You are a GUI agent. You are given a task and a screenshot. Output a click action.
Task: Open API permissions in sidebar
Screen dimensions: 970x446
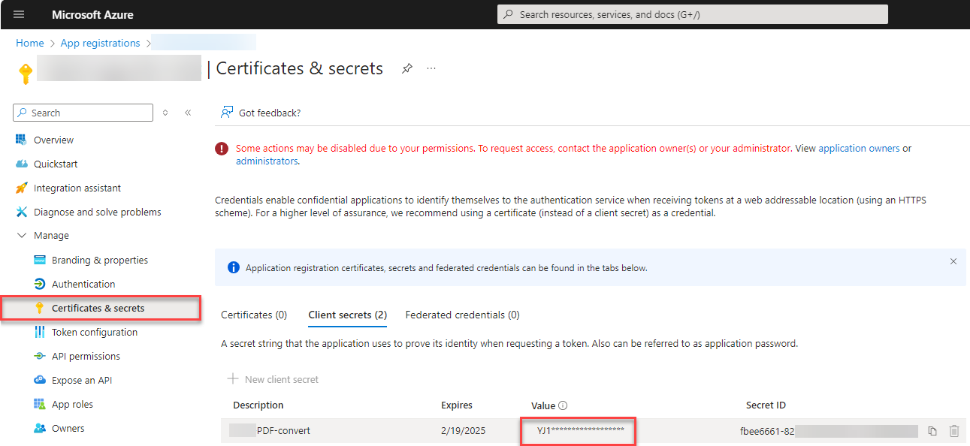pyautogui.click(x=86, y=357)
